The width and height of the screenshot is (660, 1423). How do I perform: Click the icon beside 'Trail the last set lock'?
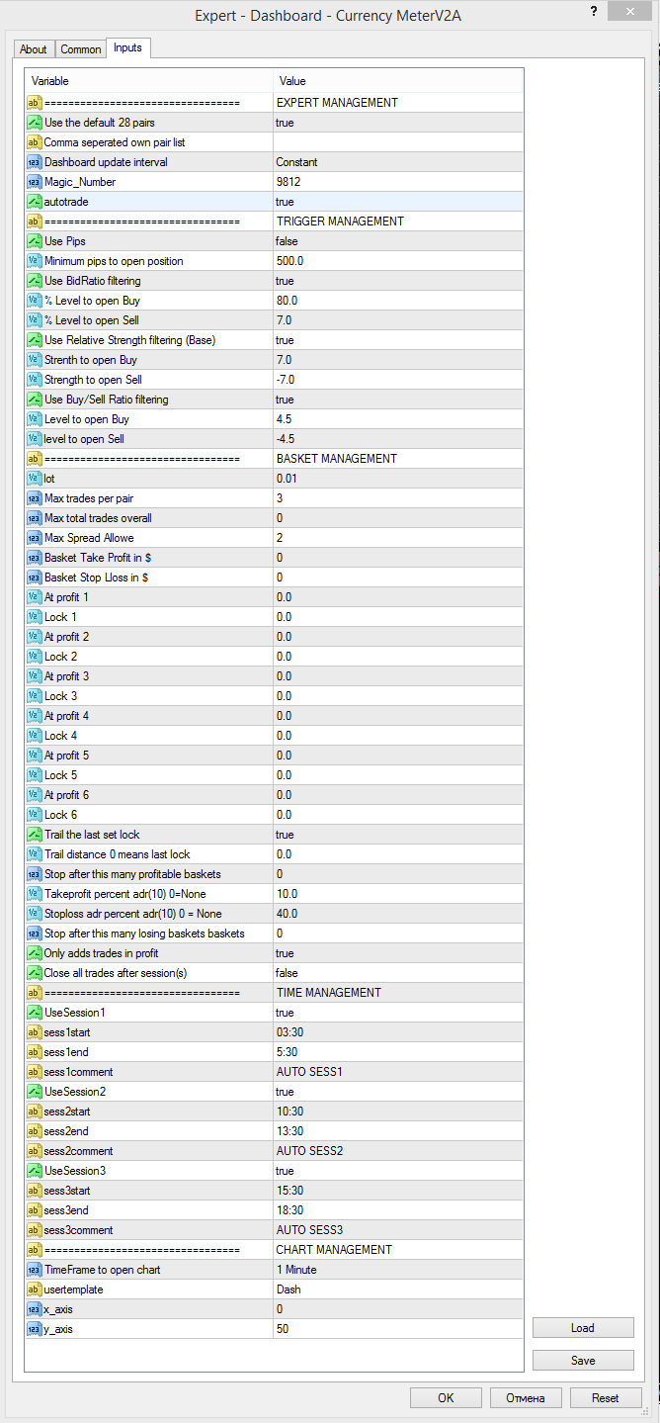[34, 835]
